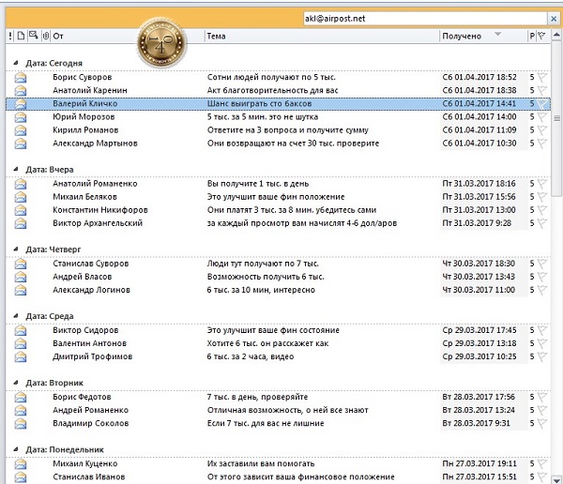
Task: Select subject "Вы получите 1 тыс. в день"
Action: (258, 184)
